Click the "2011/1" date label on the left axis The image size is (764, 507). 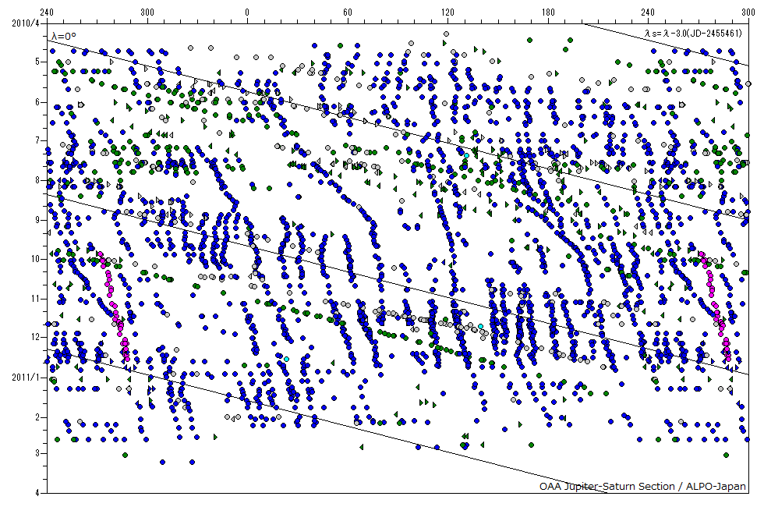point(26,378)
